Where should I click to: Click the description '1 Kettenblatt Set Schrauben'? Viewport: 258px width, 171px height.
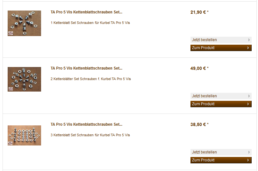90,23
